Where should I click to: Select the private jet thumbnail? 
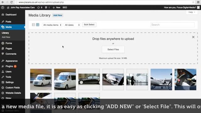161,79
